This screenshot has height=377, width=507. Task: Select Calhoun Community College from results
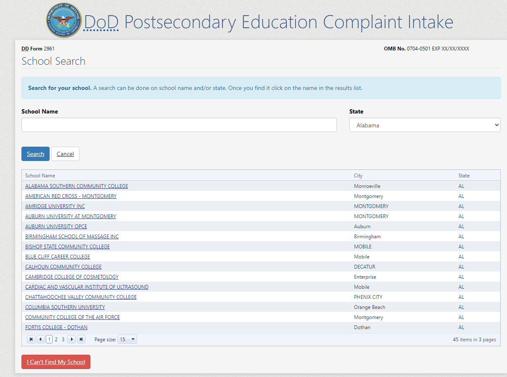63,267
